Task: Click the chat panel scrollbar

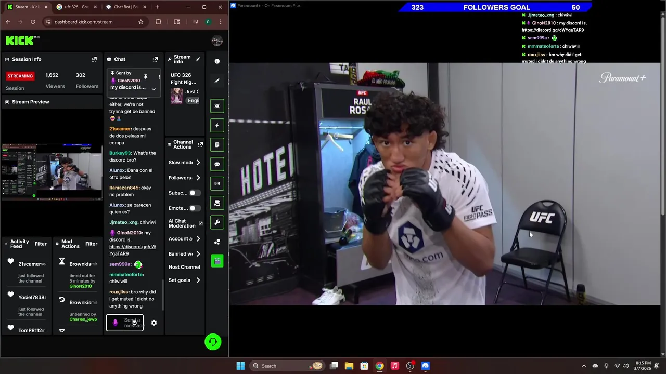Action: point(163,295)
